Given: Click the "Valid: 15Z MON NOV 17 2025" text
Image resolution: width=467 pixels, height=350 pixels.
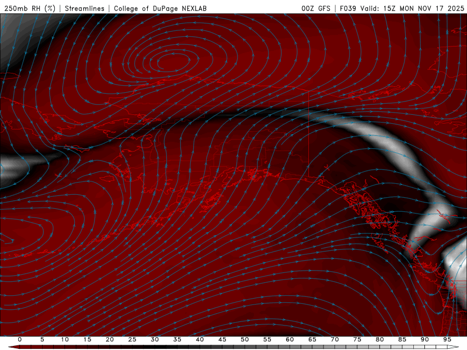Looking at the screenshot, I should 412,8.
